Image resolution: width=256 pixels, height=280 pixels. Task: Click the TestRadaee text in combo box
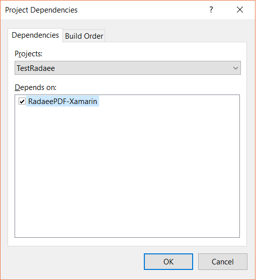(x=36, y=68)
